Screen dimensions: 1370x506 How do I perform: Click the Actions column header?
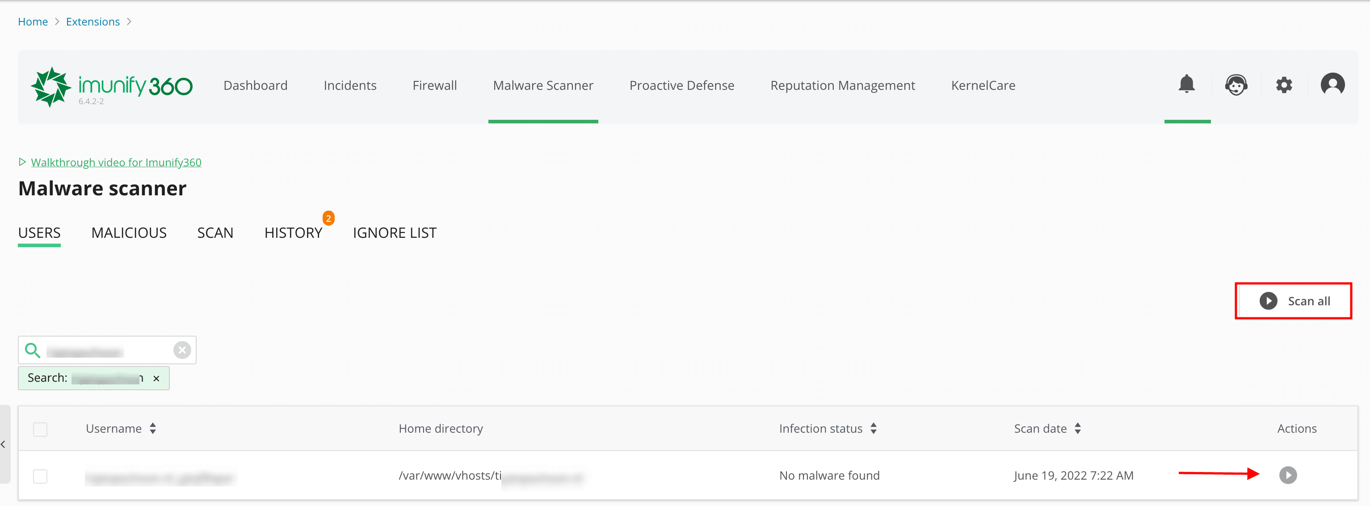(x=1297, y=429)
